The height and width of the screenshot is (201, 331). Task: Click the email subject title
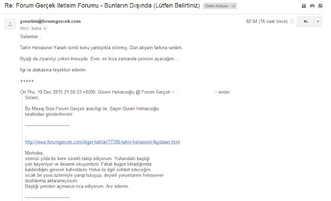tap(102, 6)
